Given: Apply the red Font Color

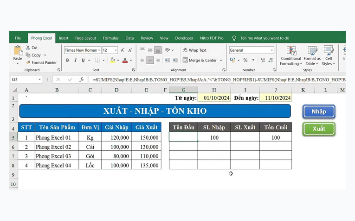Looking at the screenshot, I should point(125,60).
